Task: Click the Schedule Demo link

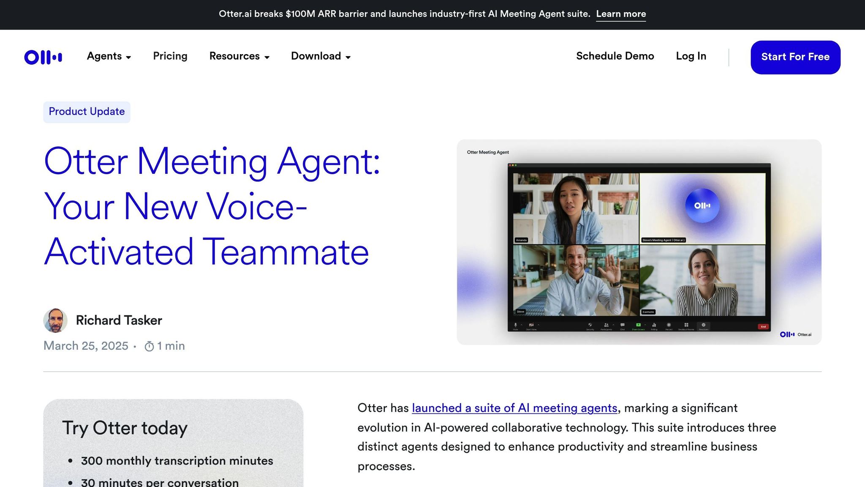Action: [x=615, y=56]
